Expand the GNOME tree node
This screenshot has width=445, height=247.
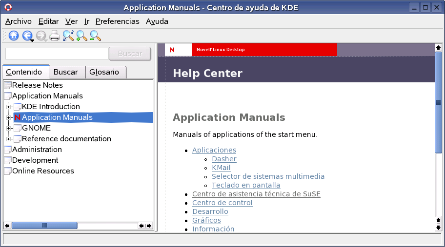click(x=8, y=128)
